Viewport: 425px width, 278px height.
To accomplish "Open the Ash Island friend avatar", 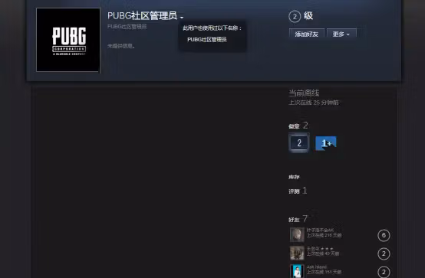I will (297, 271).
